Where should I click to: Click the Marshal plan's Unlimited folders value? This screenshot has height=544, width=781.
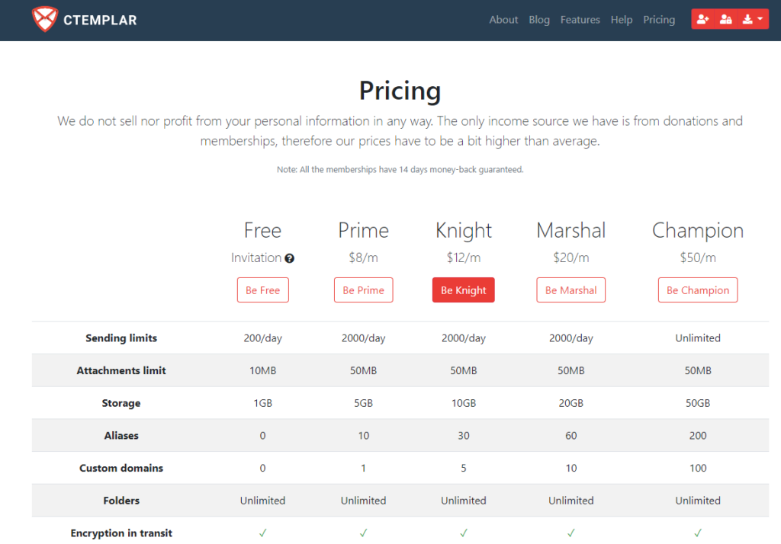point(570,501)
